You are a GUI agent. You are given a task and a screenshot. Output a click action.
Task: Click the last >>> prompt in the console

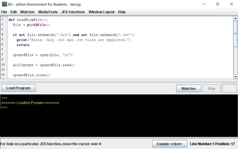pyautogui.click(x=4, y=107)
